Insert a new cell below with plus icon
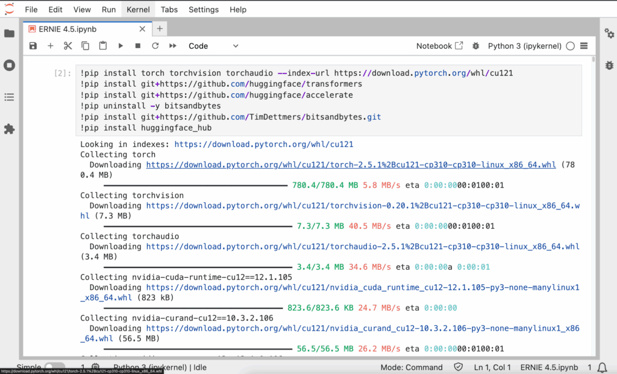Screen dimensions: 617x374 [x=51, y=46]
